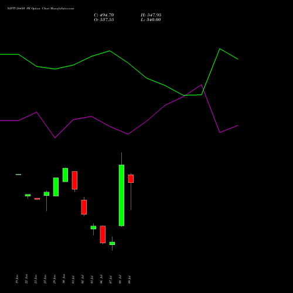Click the red candle above 06 Jul
The height and width of the screenshot is (293, 293).
pyautogui.click(x=103, y=234)
